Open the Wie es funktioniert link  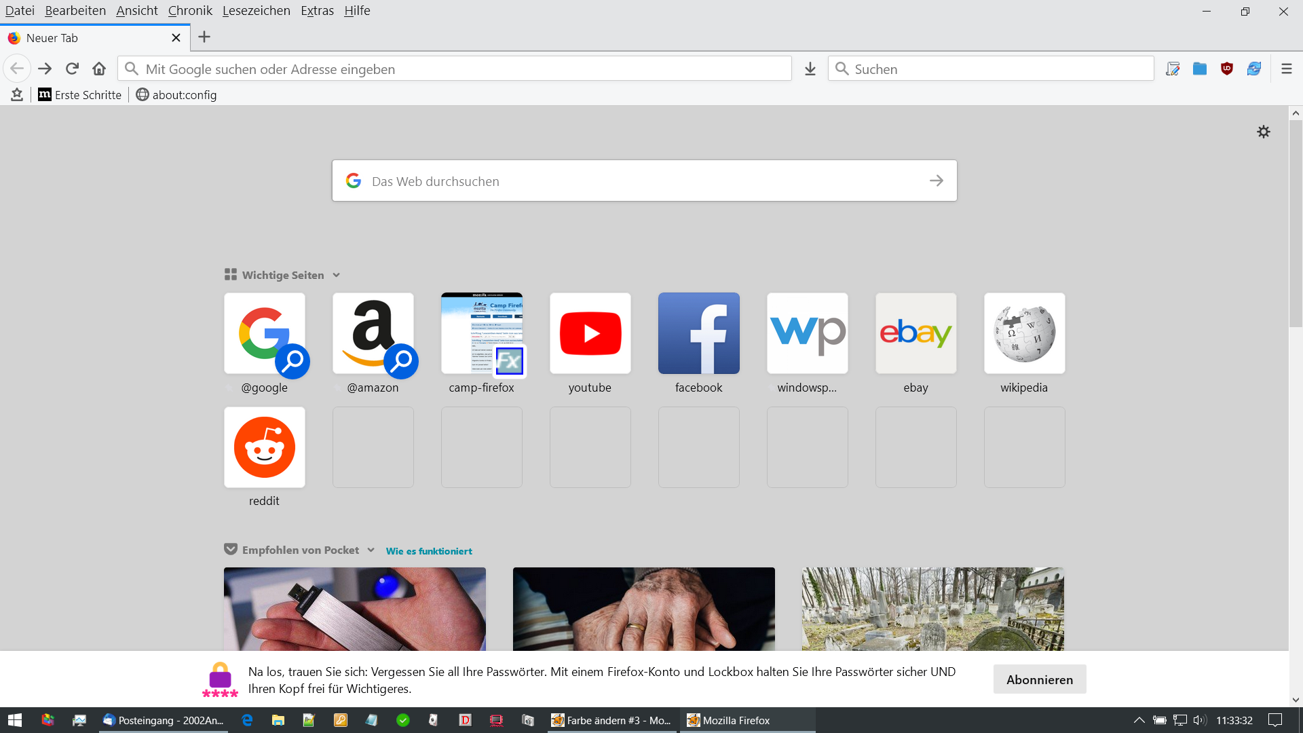[x=429, y=551]
